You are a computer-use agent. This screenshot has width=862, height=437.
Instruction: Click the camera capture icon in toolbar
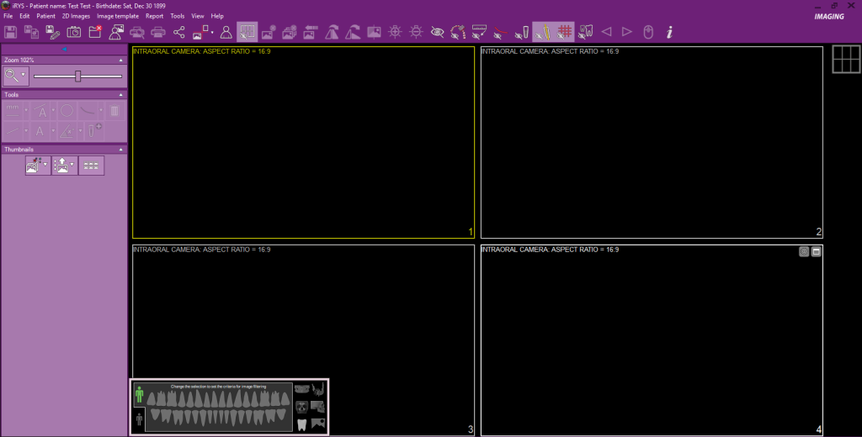pos(74,32)
